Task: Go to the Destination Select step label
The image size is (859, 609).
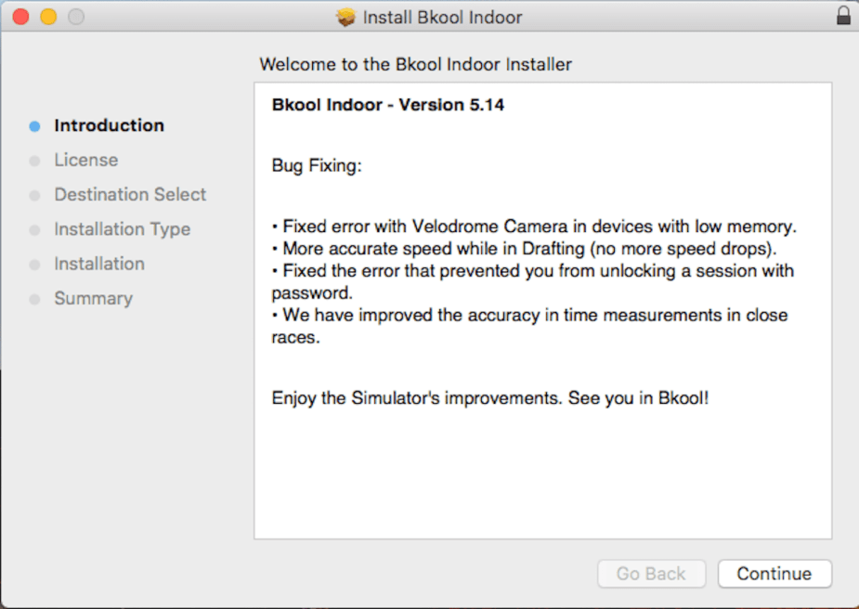Action: (130, 194)
